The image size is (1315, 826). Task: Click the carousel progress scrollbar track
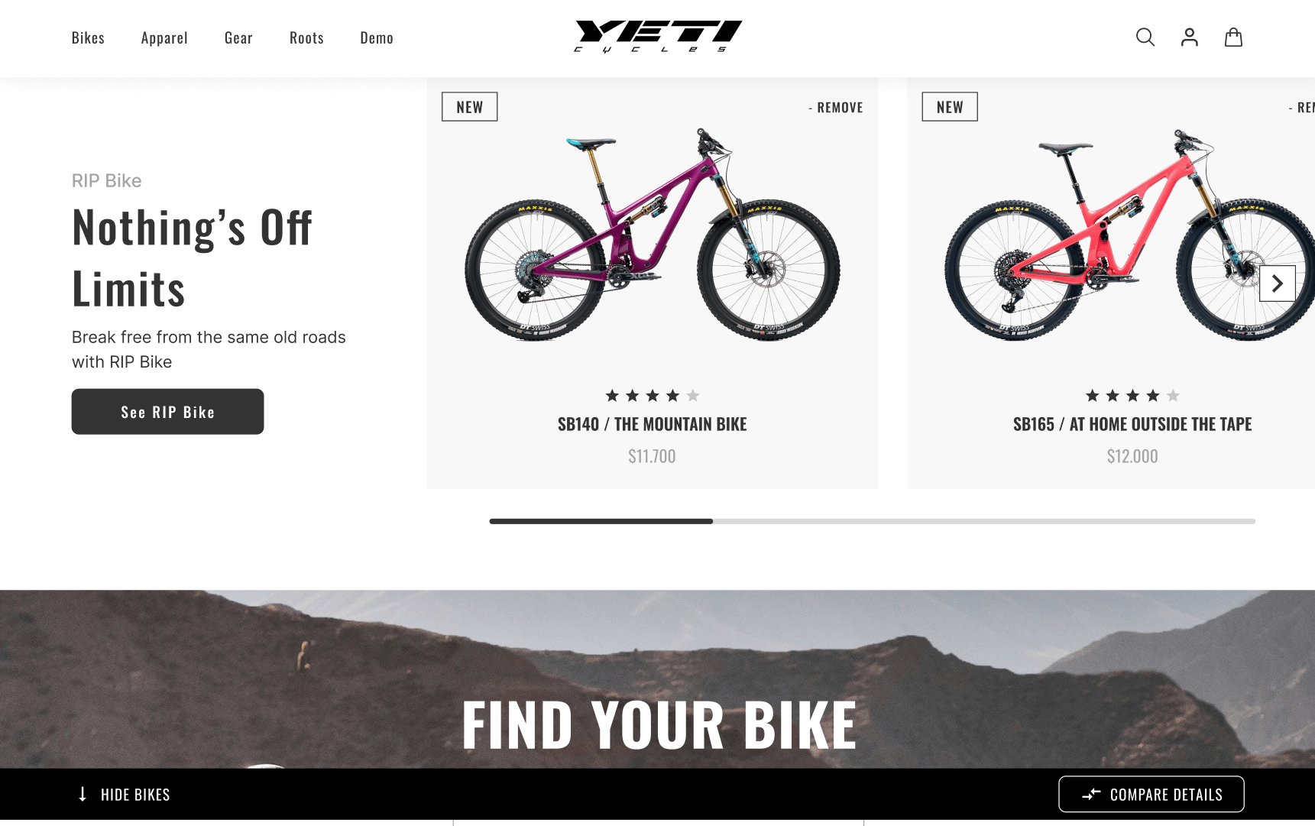pos(872,521)
